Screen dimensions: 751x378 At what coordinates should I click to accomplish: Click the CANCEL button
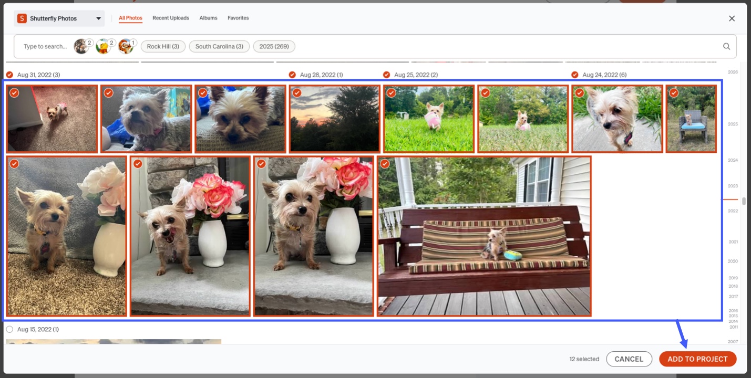click(629, 359)
